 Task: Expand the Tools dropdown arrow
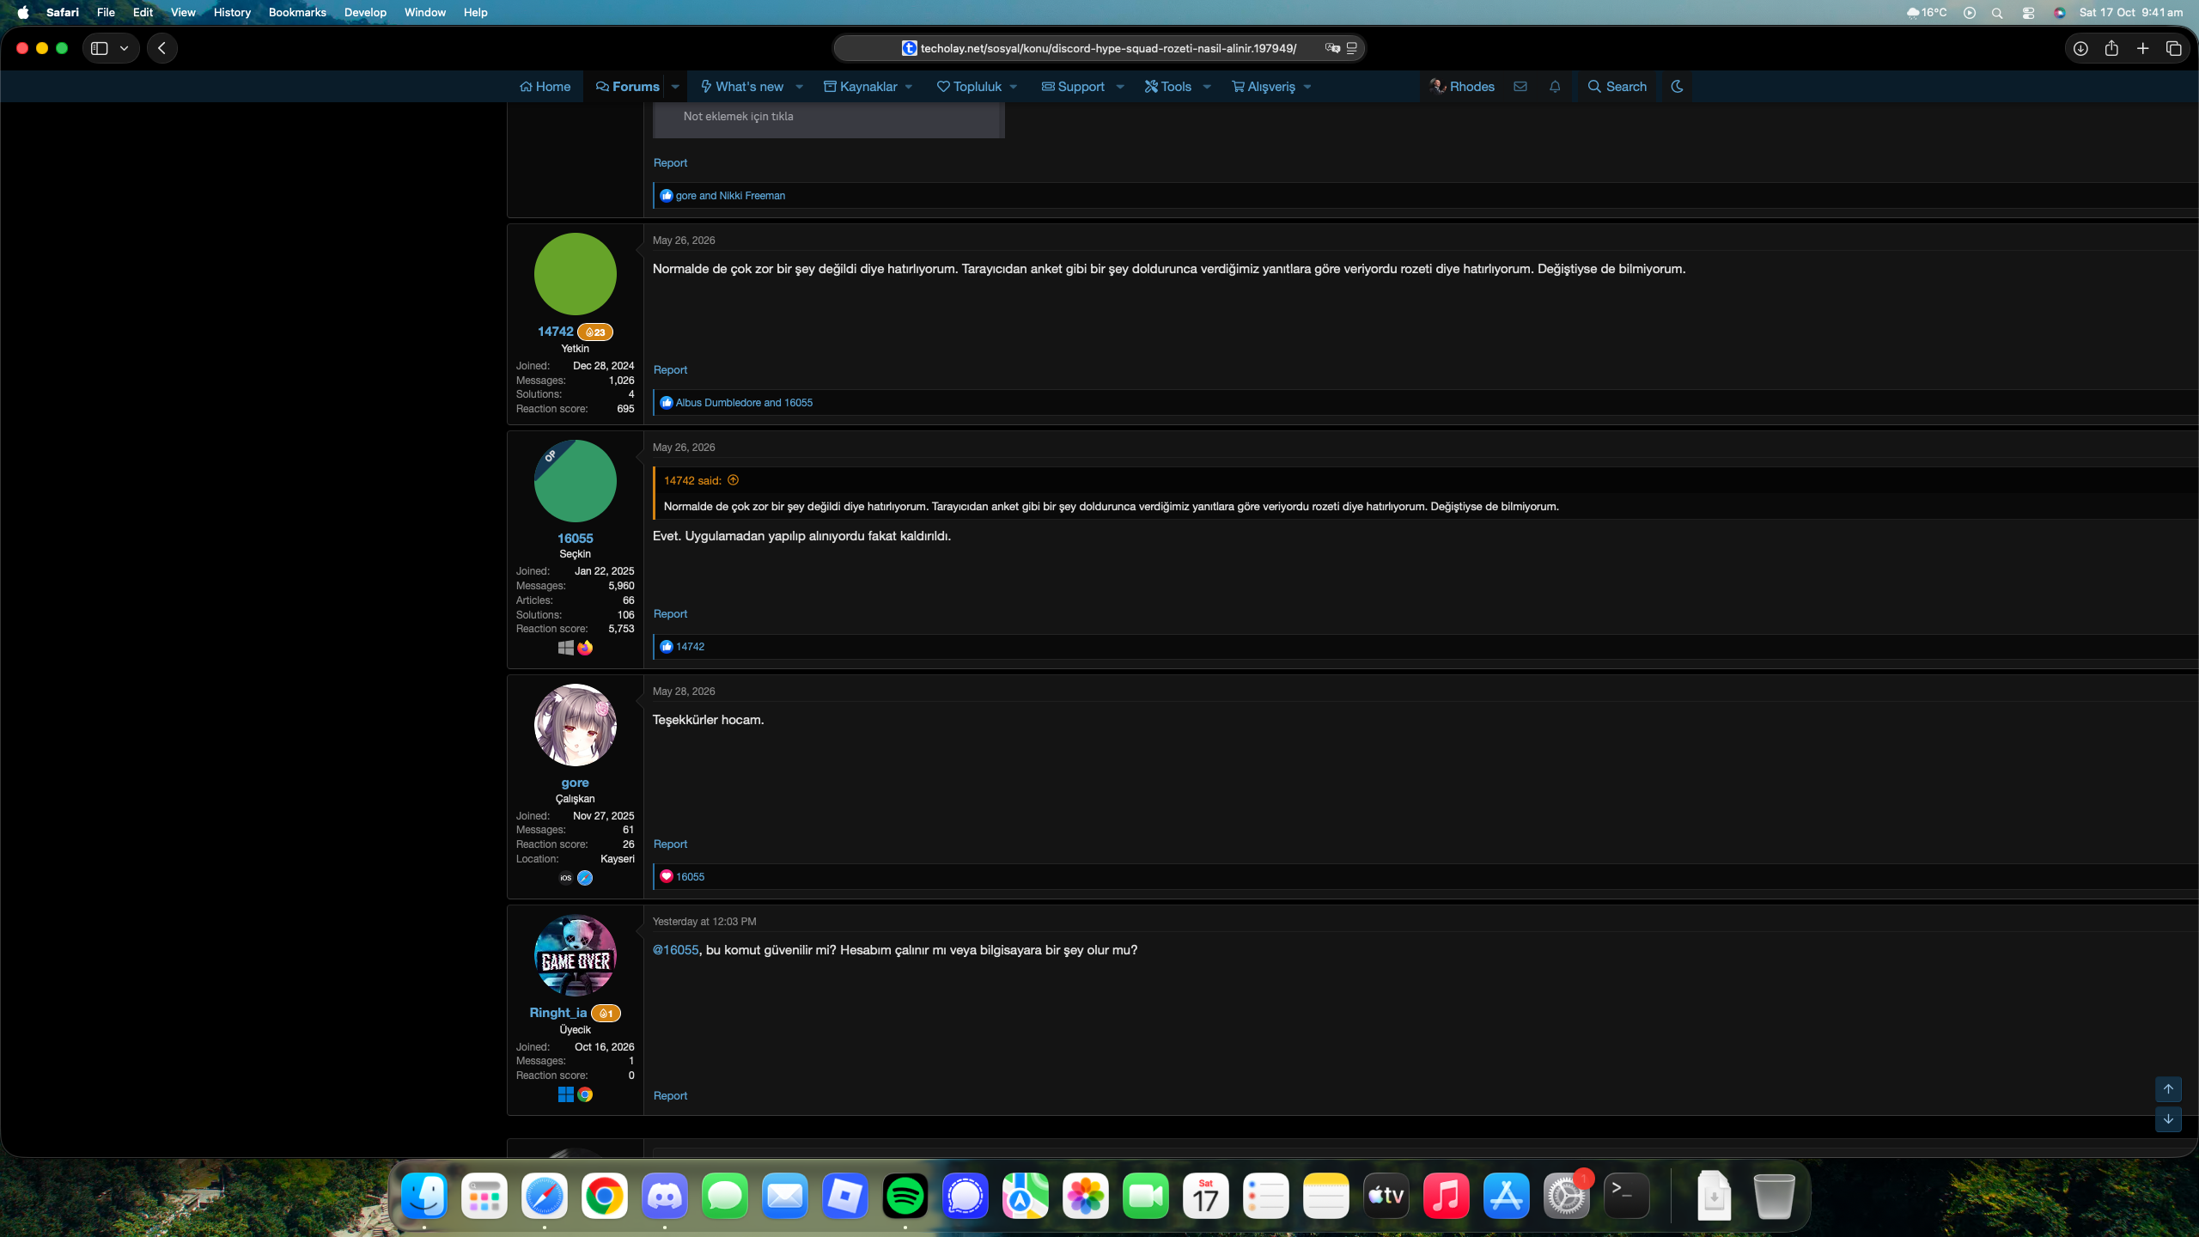pyautogui.click(x=1207, y=87)
